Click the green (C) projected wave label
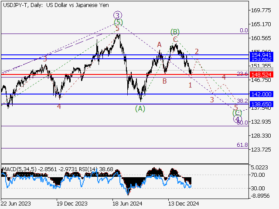This screenshot has height=209, width=279. (238, 113)
